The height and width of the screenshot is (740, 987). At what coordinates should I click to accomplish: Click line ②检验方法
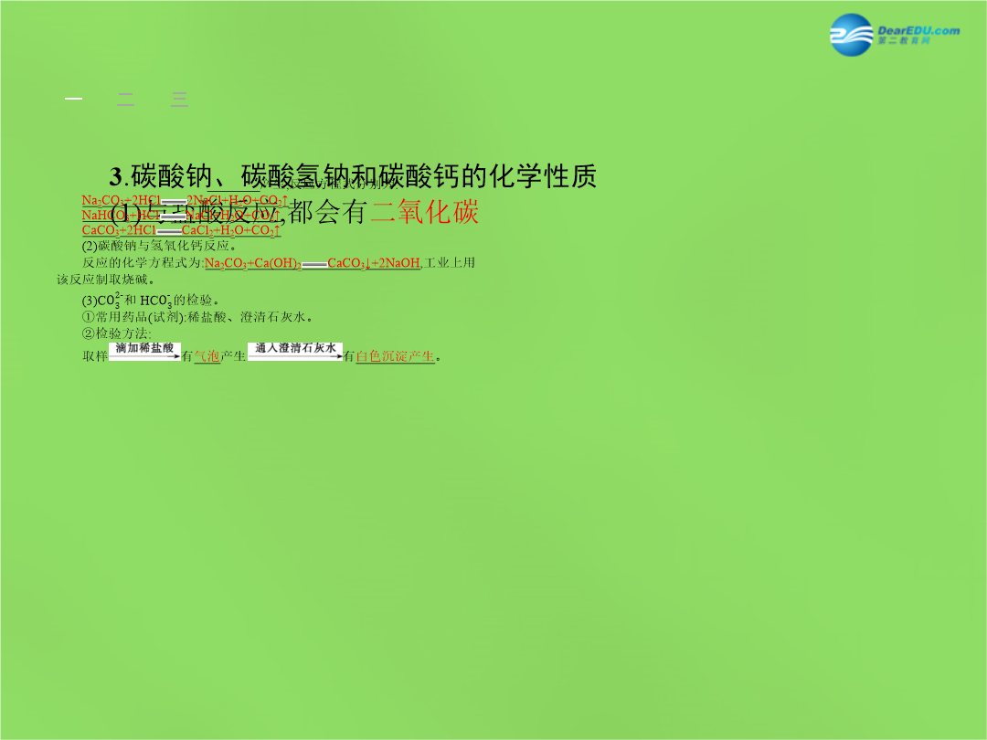coord(116,333)
